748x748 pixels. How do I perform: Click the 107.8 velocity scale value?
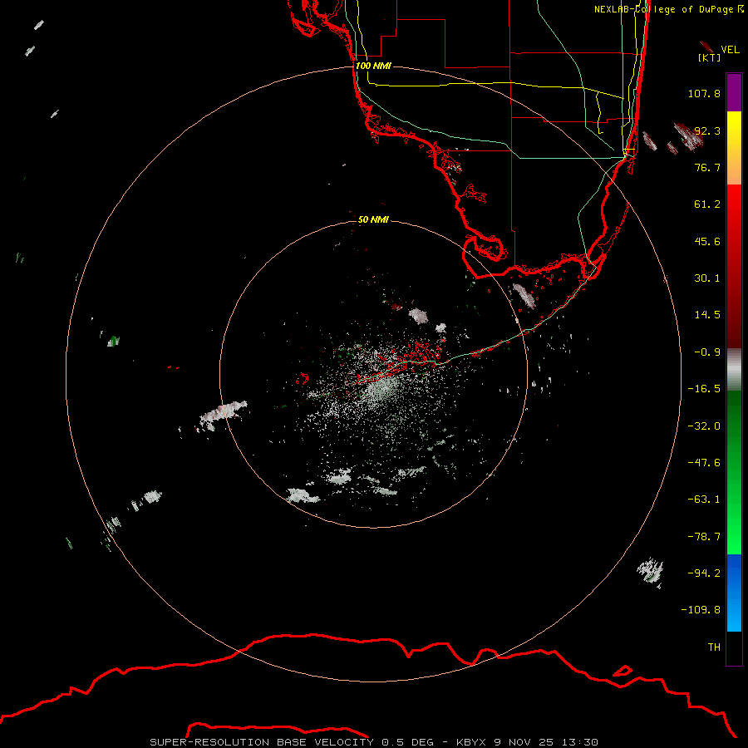point(704,93)
